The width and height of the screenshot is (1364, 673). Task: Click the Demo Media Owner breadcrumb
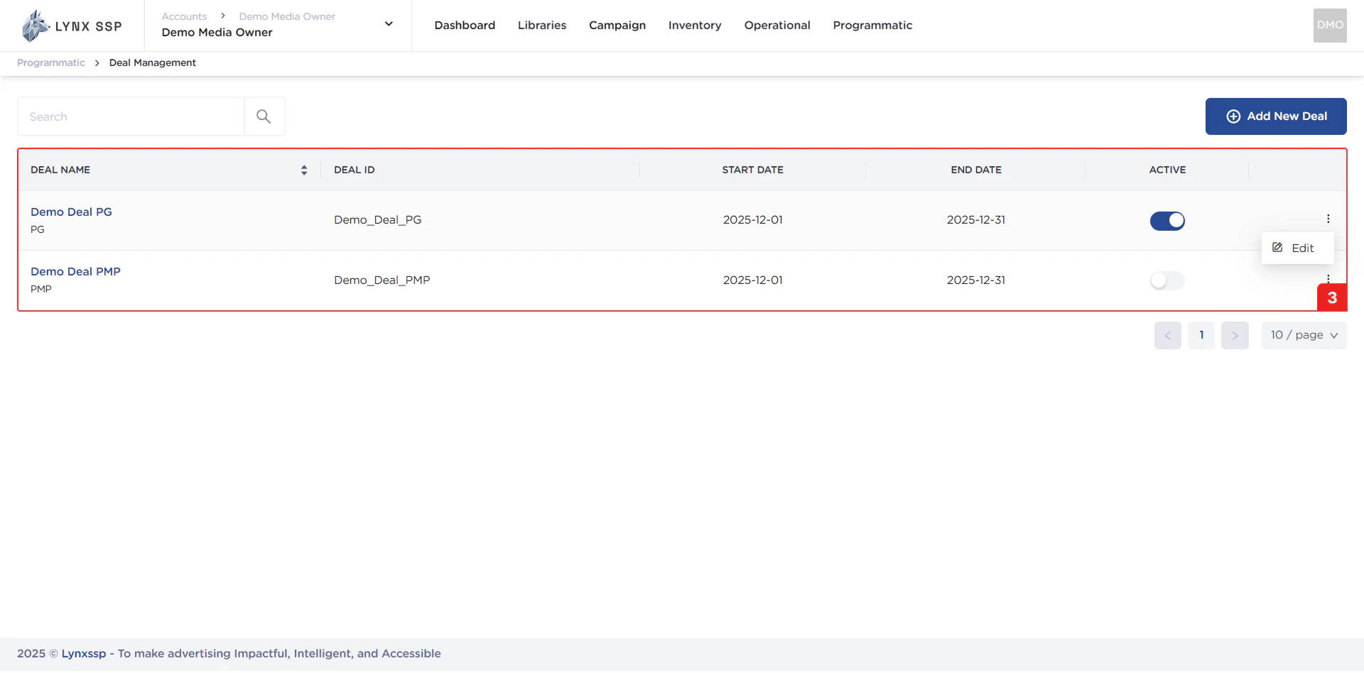tap(287, 16)
